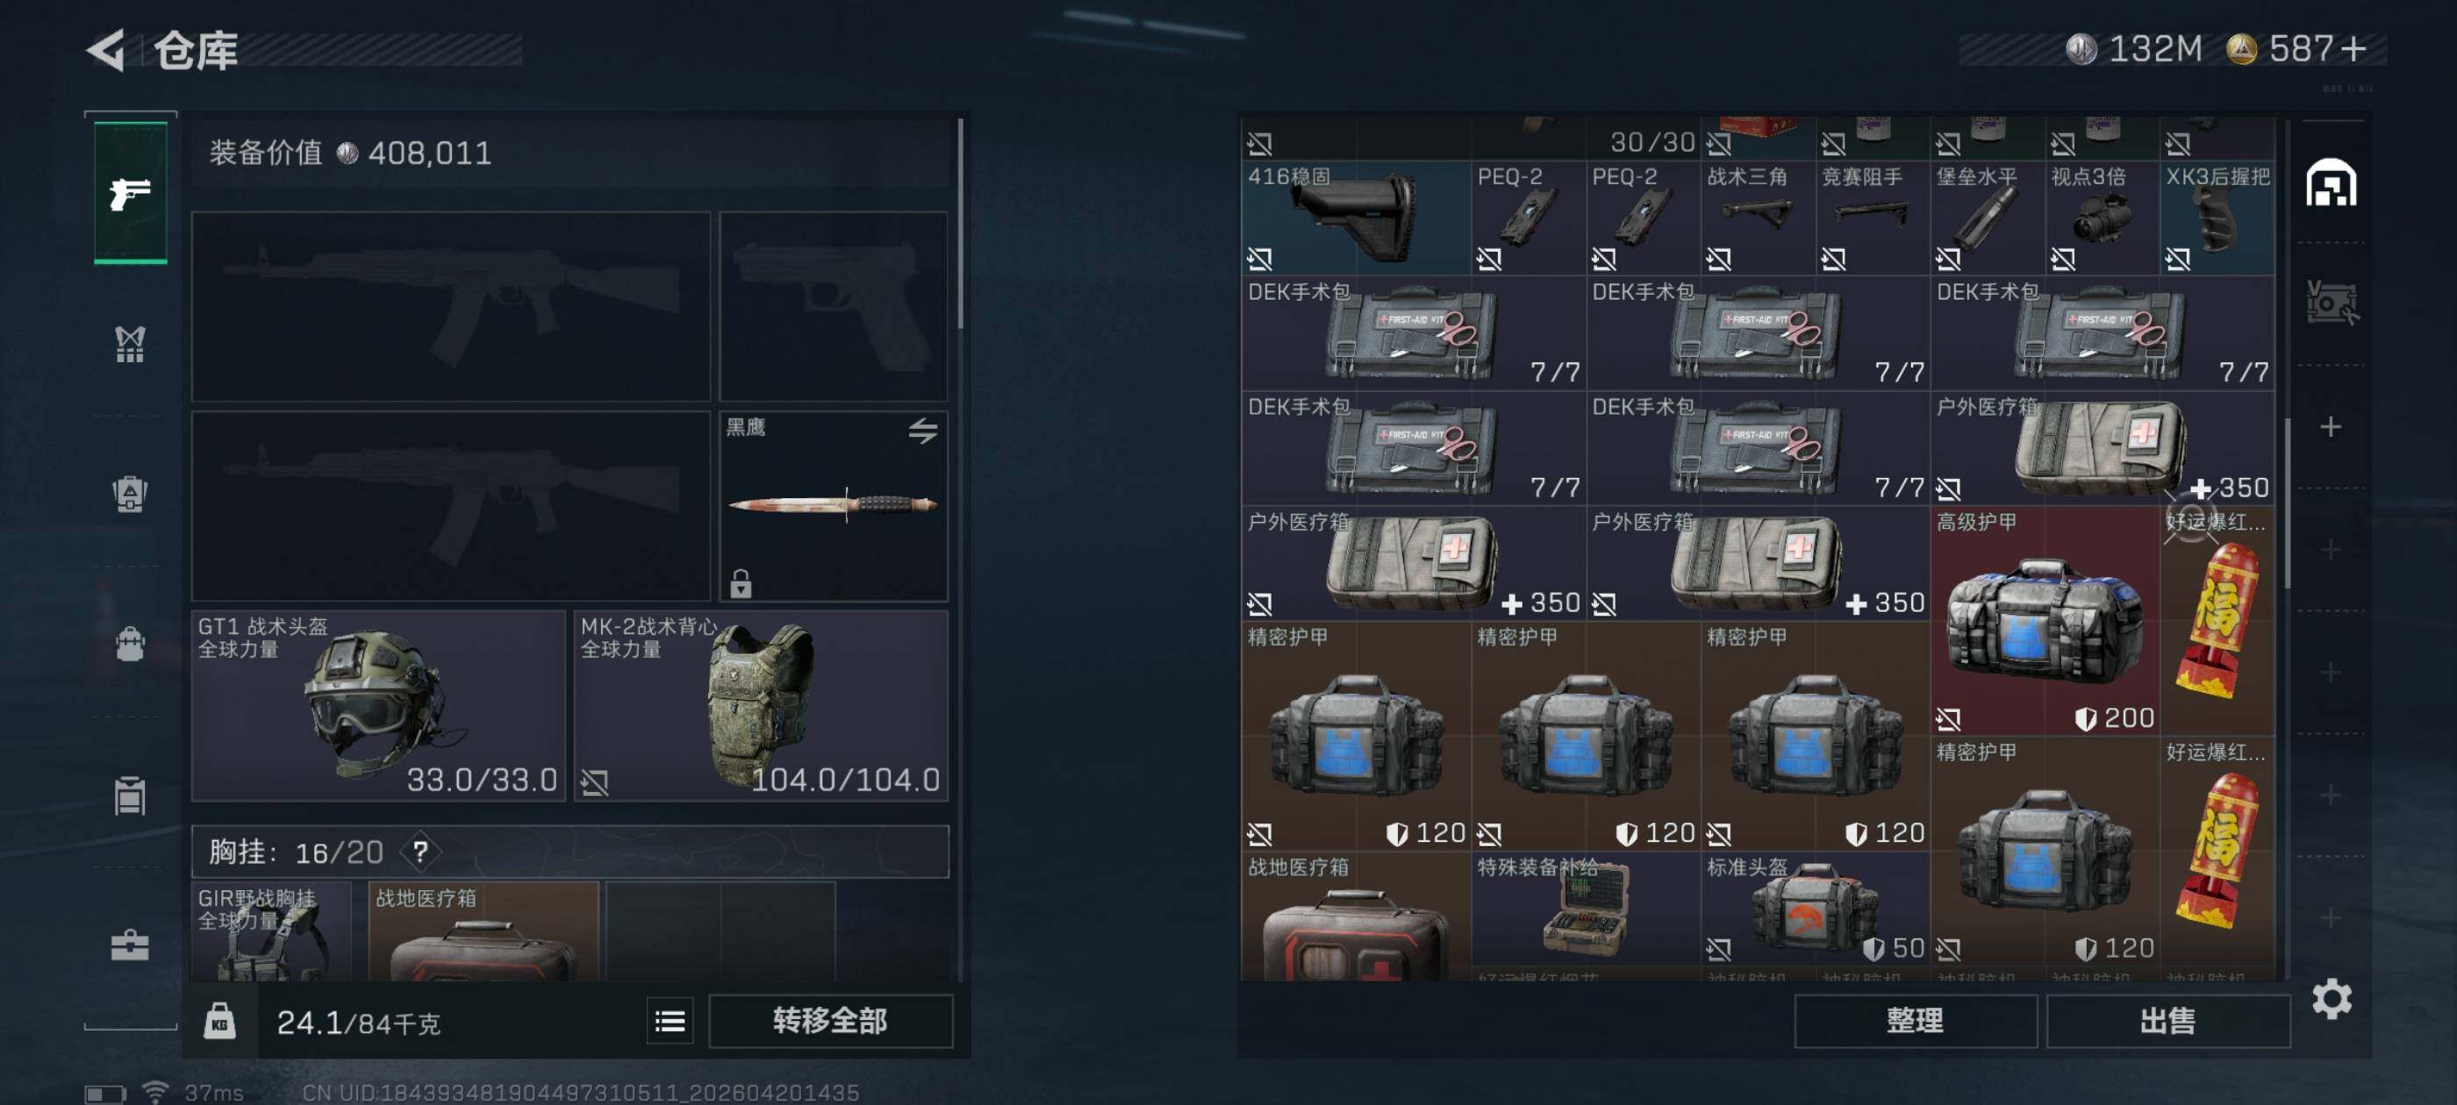
Task: Open the list view icon beside weight
Action: pos(670,1021)
